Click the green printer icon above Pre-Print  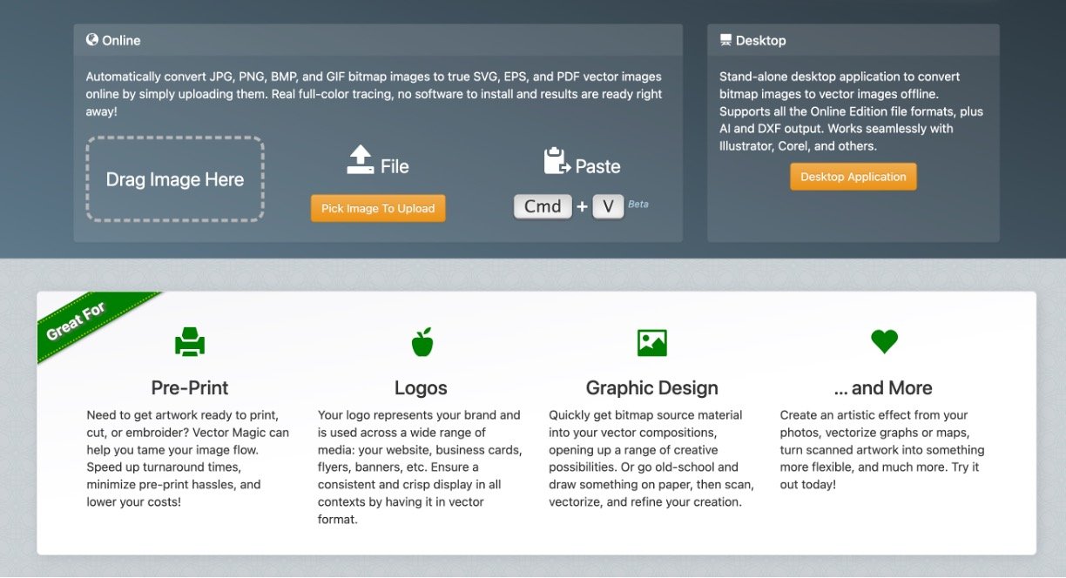190,342
